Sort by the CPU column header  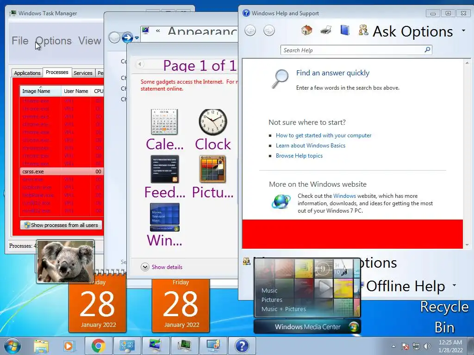point(98,91)
